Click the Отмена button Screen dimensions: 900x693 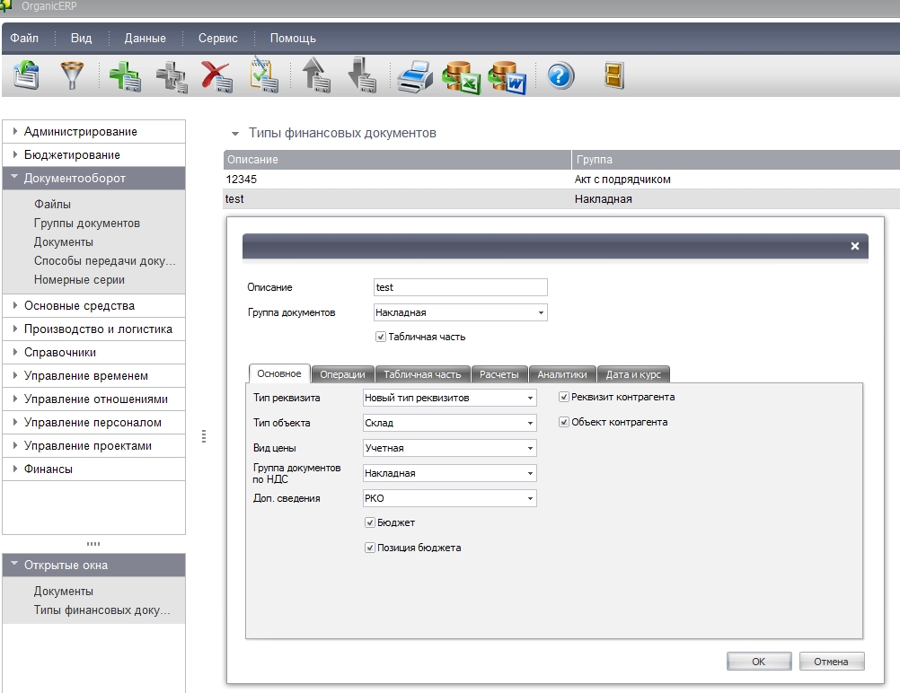point(831,662)
